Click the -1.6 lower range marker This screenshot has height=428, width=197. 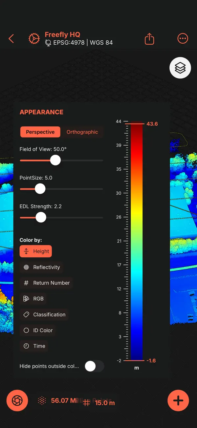click(x=151, y=360)
